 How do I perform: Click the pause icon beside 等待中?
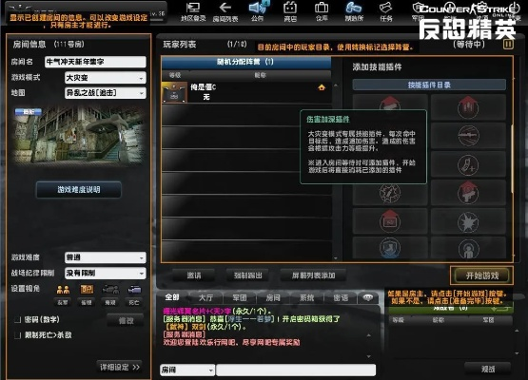tap(508, 44)
